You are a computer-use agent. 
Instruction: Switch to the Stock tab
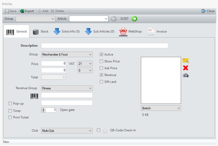[41, 31]
